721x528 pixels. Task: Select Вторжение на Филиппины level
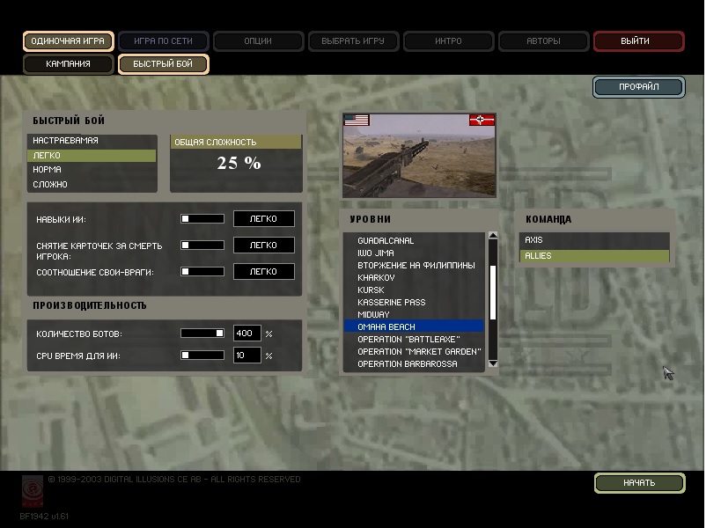(414, 266)
